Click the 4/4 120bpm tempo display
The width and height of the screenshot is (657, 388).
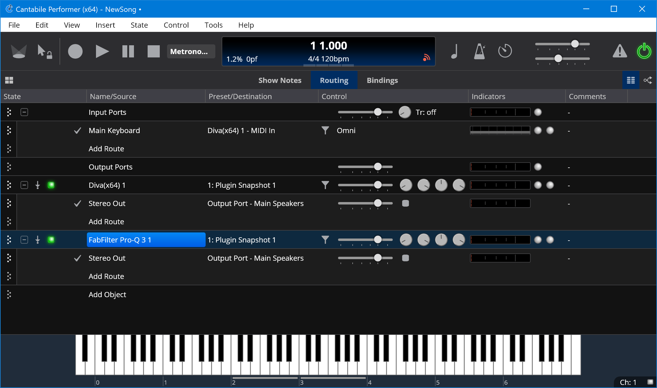pyautogui.click(x=328, y=59)
